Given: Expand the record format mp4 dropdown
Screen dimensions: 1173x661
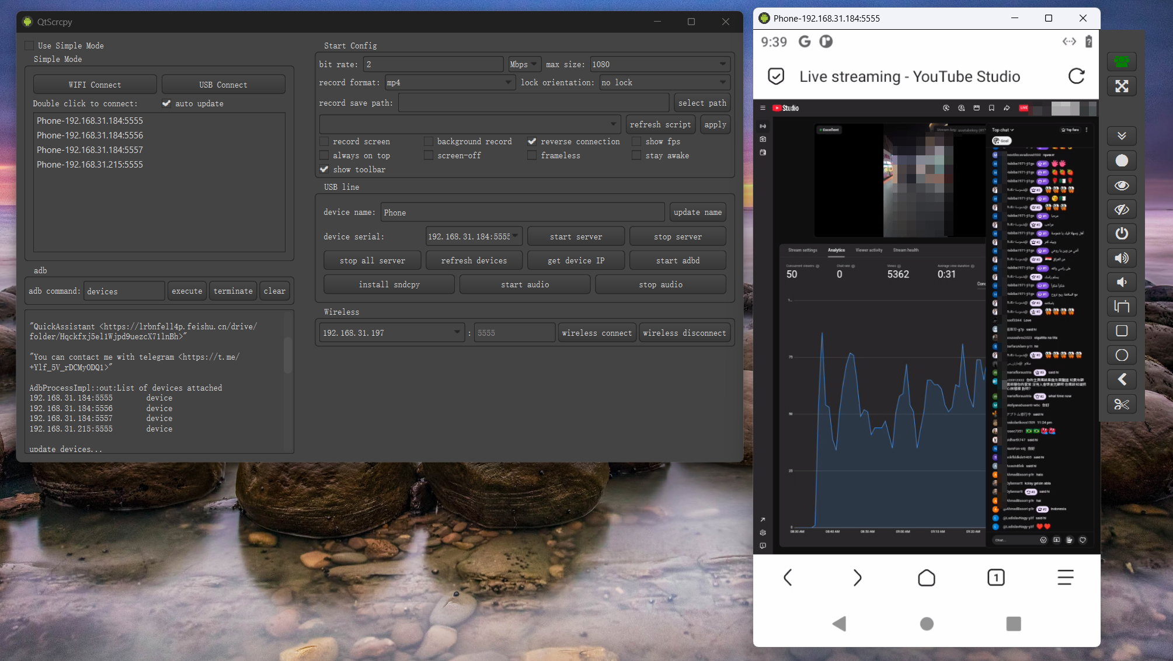Looking at the screenshot, I should coord(508,83).
